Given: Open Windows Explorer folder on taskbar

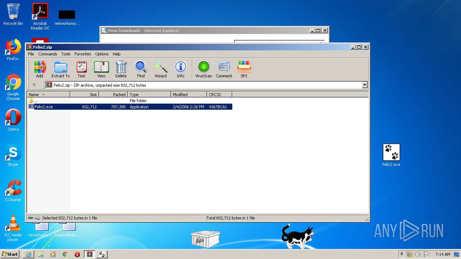Looking at the screenshot, I should click(41, 254).
